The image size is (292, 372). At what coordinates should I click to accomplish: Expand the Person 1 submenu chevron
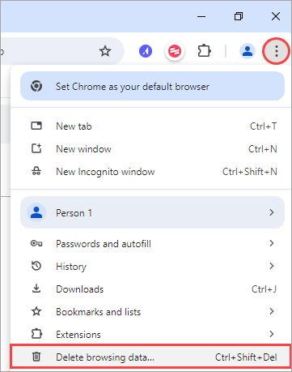(x=272, y=212)
